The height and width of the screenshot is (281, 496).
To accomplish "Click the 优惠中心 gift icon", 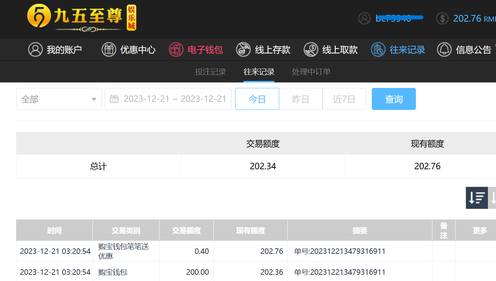I will [109, 49].
